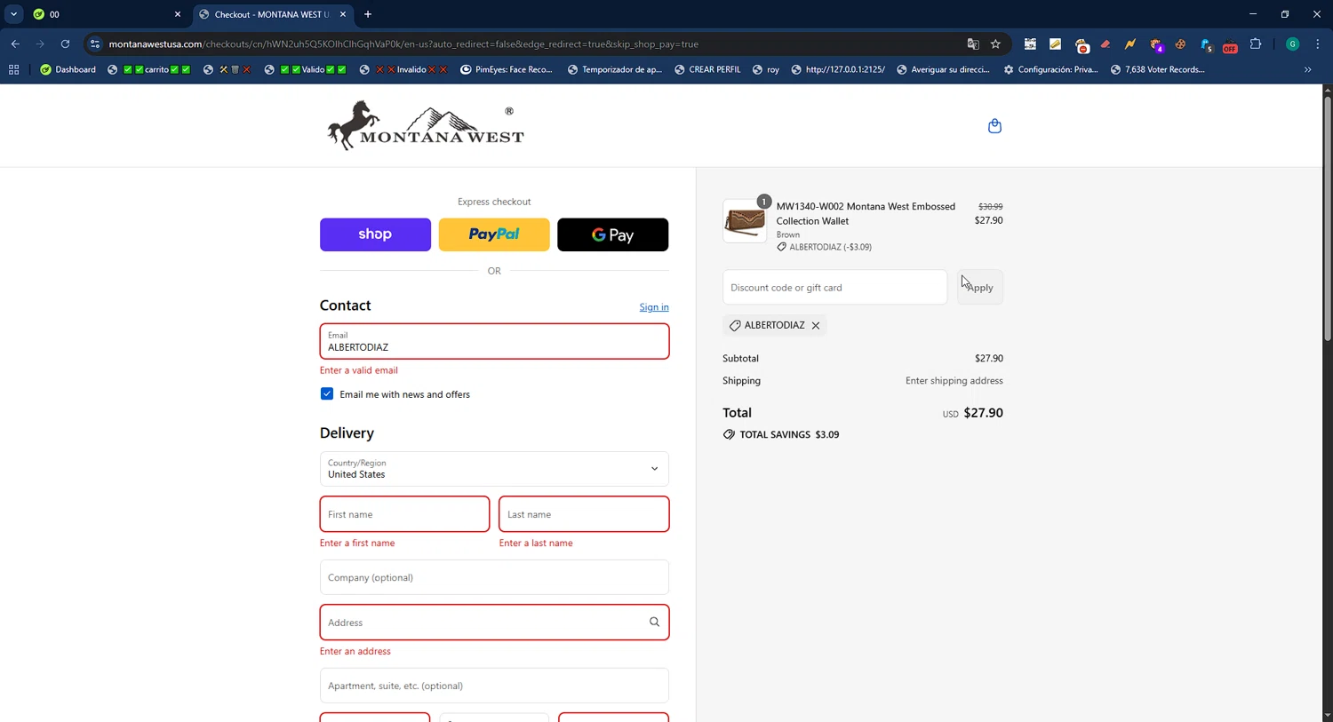1333x722 pixels.
Task: Click the gold bar extension icon
Action: [x=1055, y=44]
